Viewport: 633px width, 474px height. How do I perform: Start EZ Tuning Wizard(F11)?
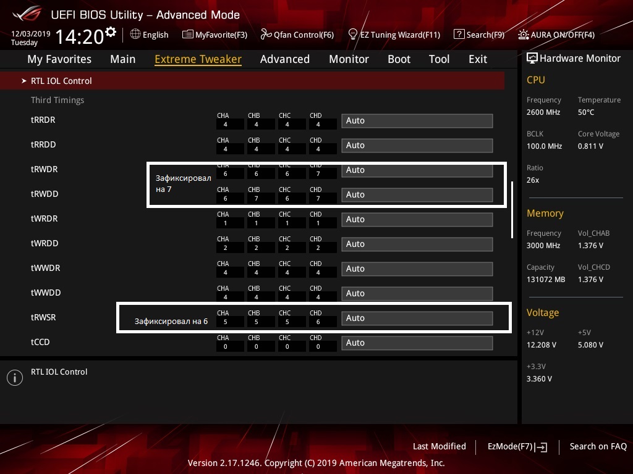(400, 35)
